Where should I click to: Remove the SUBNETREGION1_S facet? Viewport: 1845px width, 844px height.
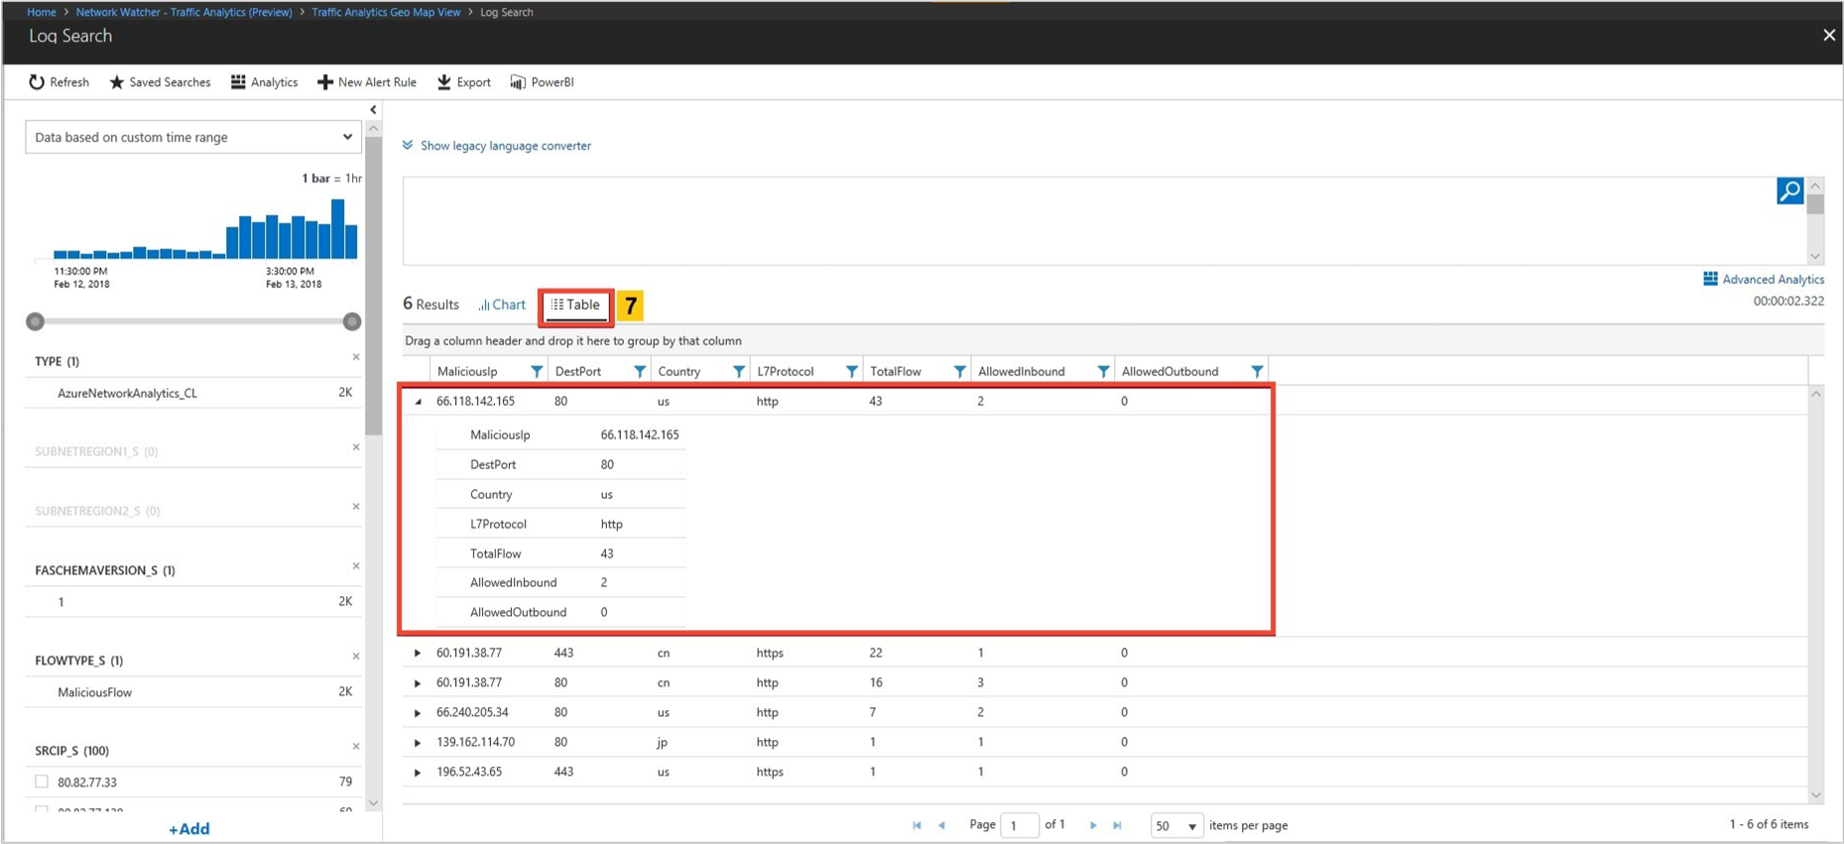[x=356, y=447]
